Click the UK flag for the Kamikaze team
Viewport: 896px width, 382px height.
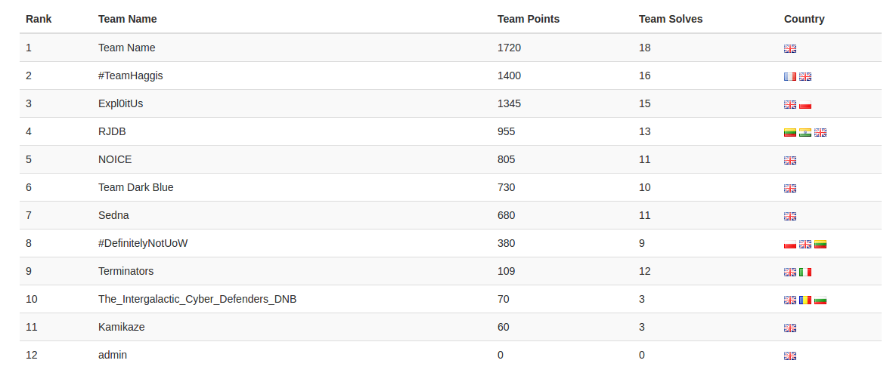point(790,328)
